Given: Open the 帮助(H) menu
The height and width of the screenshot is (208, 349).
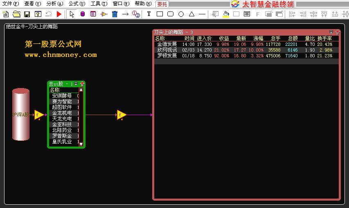Looking at the screenshot, I should click(x=143, y=4).
